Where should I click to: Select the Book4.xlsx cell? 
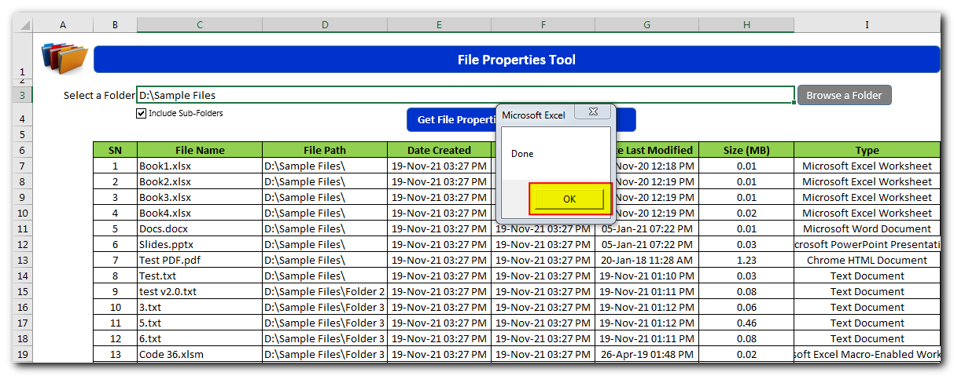(200, 213)
